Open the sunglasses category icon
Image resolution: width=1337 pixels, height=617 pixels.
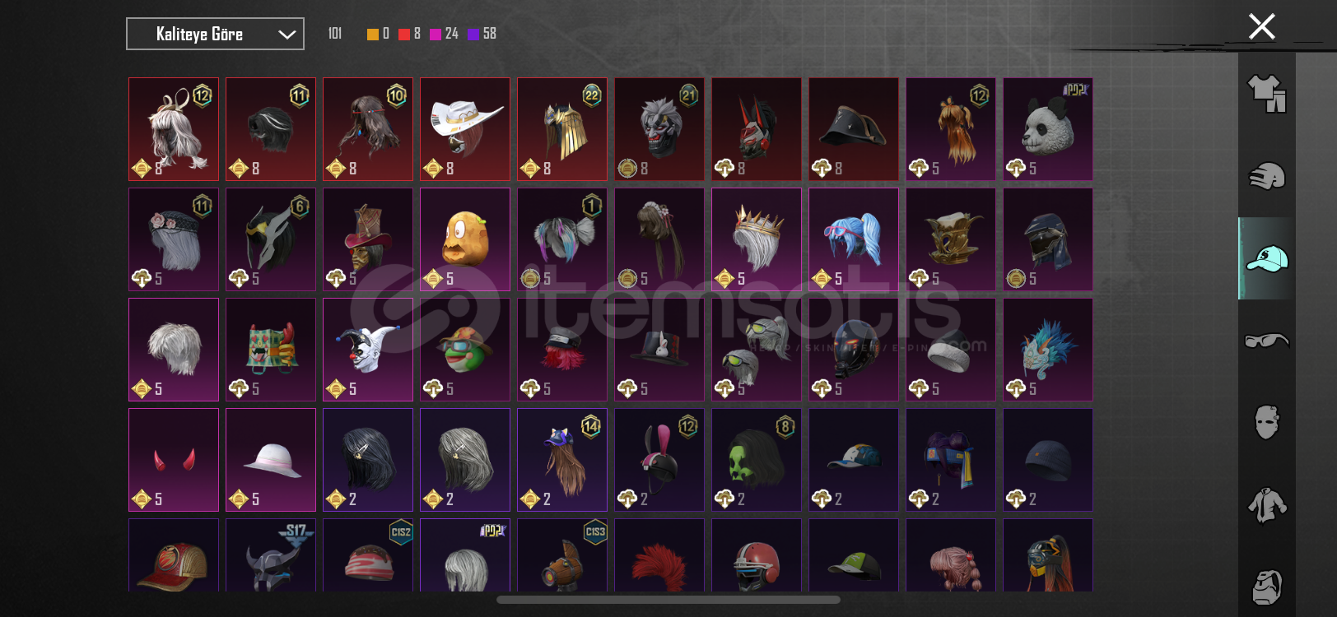pos(1266,340)
